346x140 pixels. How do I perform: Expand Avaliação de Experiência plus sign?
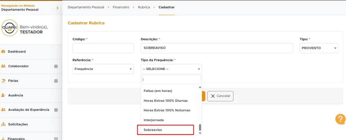click(x=56, y=110)
